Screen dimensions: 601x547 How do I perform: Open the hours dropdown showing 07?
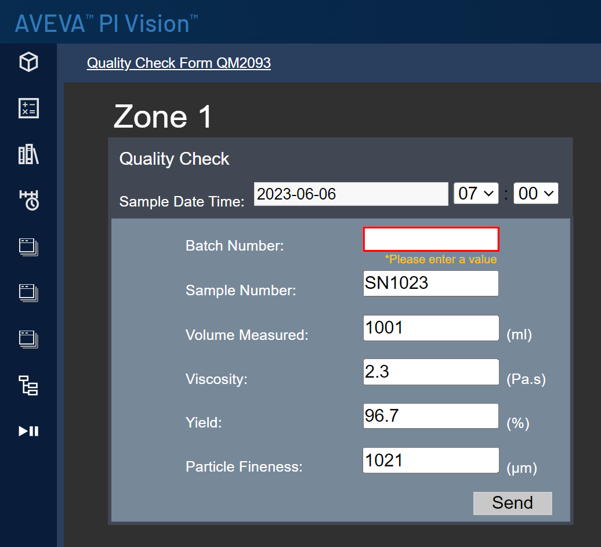click(476, 193)
